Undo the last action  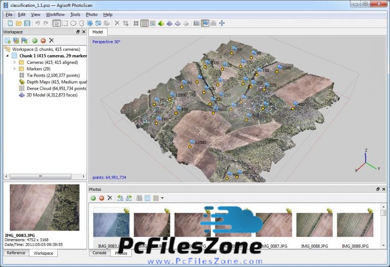[x=38, y=23]
